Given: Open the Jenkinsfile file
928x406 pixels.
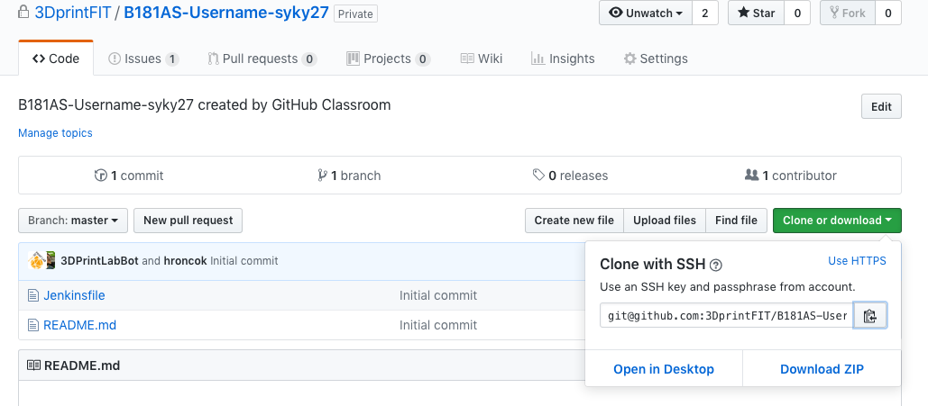Looking at the screenshot, I should coord(74,295).
